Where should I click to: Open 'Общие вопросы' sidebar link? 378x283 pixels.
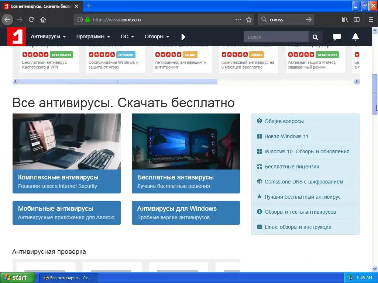coord(305,121)
